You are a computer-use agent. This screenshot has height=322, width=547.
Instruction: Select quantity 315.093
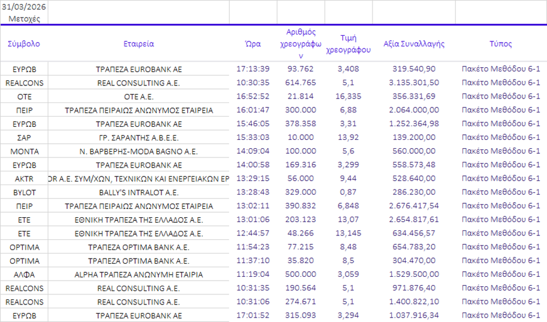(301, 315)
